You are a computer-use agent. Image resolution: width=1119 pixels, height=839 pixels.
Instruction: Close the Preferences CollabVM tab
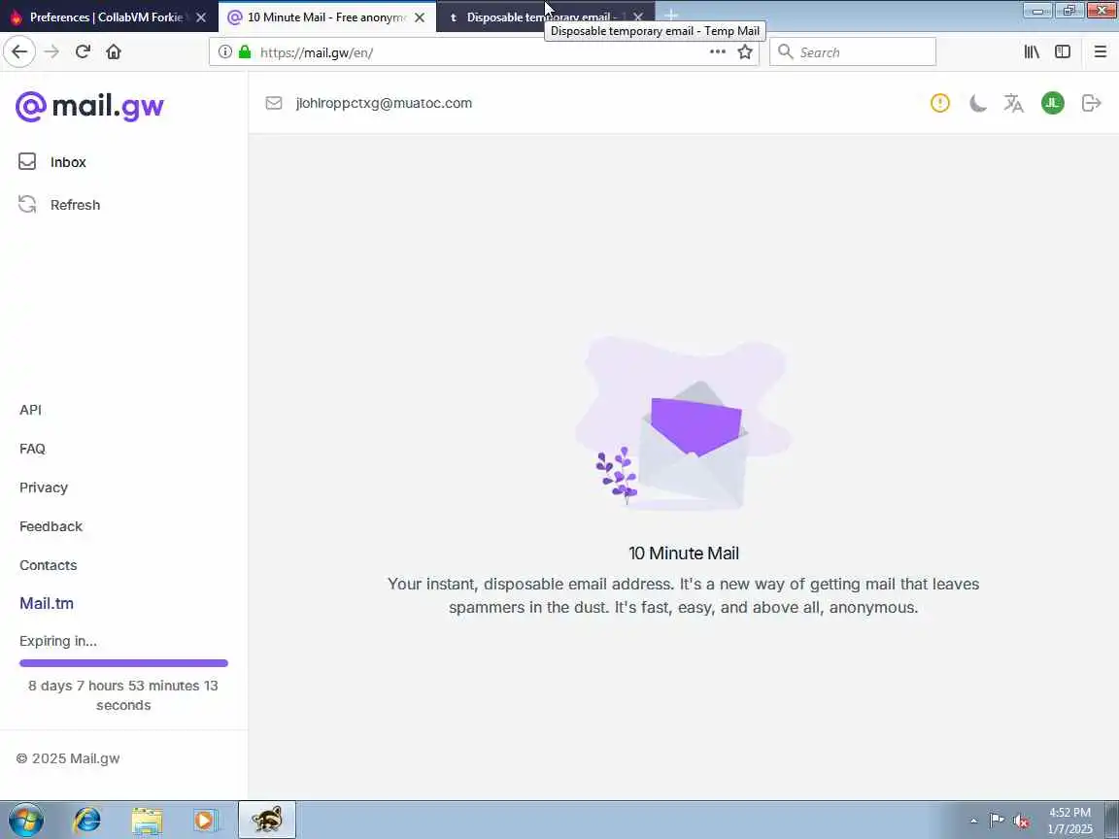pyautogui.click(x=201, y=17)
